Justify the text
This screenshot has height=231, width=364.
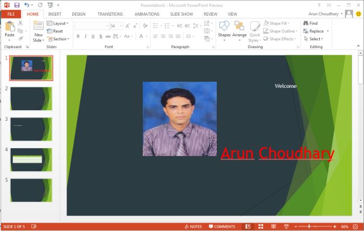click(x=178, y=36)
